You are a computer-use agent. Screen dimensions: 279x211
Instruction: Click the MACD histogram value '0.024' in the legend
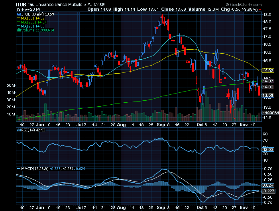coord(81,168)
